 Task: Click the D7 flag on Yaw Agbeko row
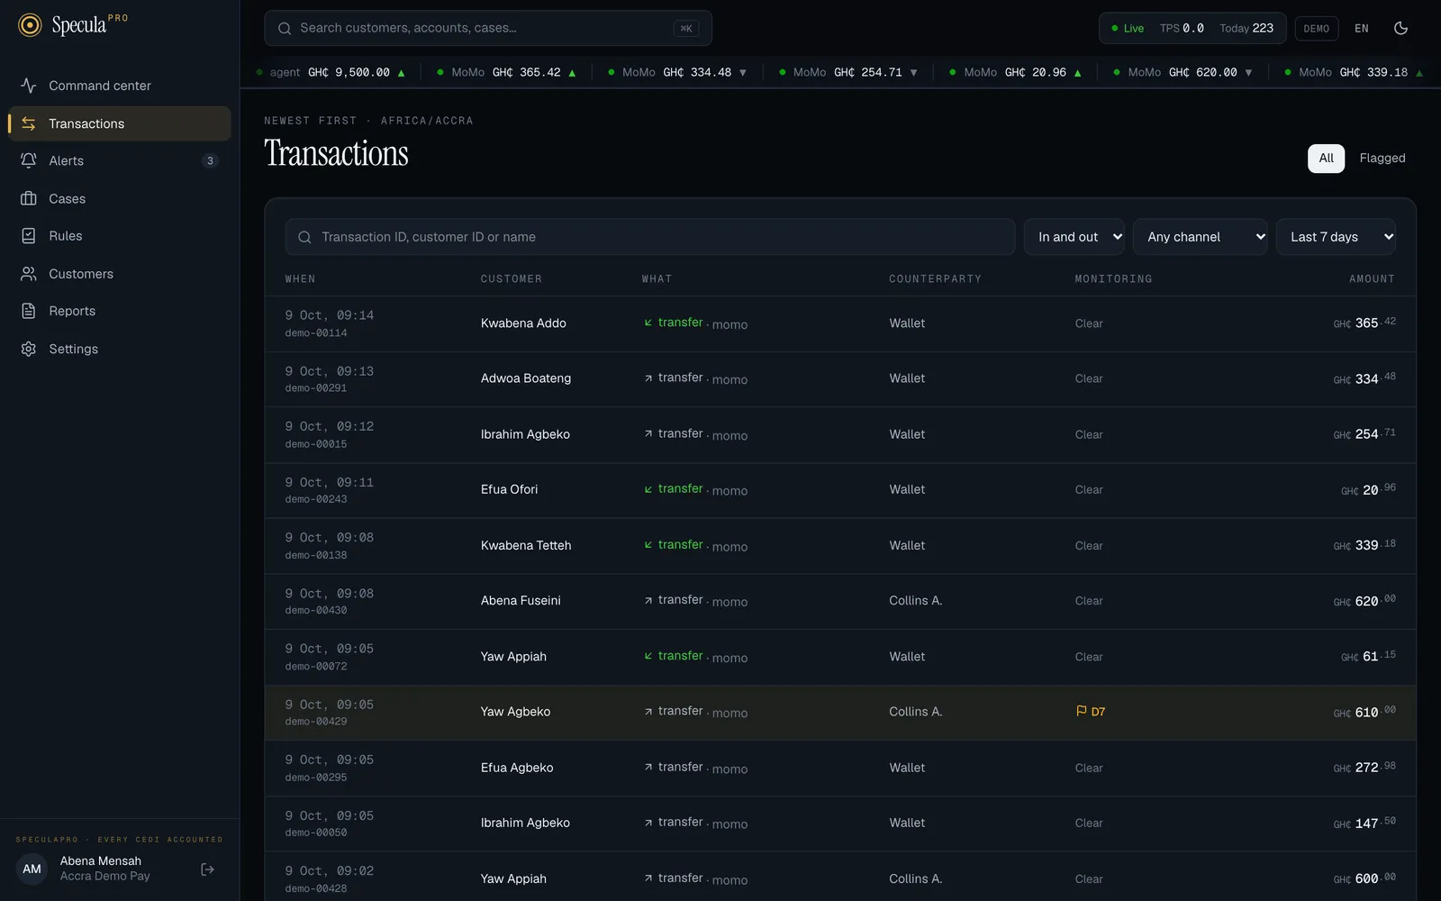click(x=1091, y=712)
